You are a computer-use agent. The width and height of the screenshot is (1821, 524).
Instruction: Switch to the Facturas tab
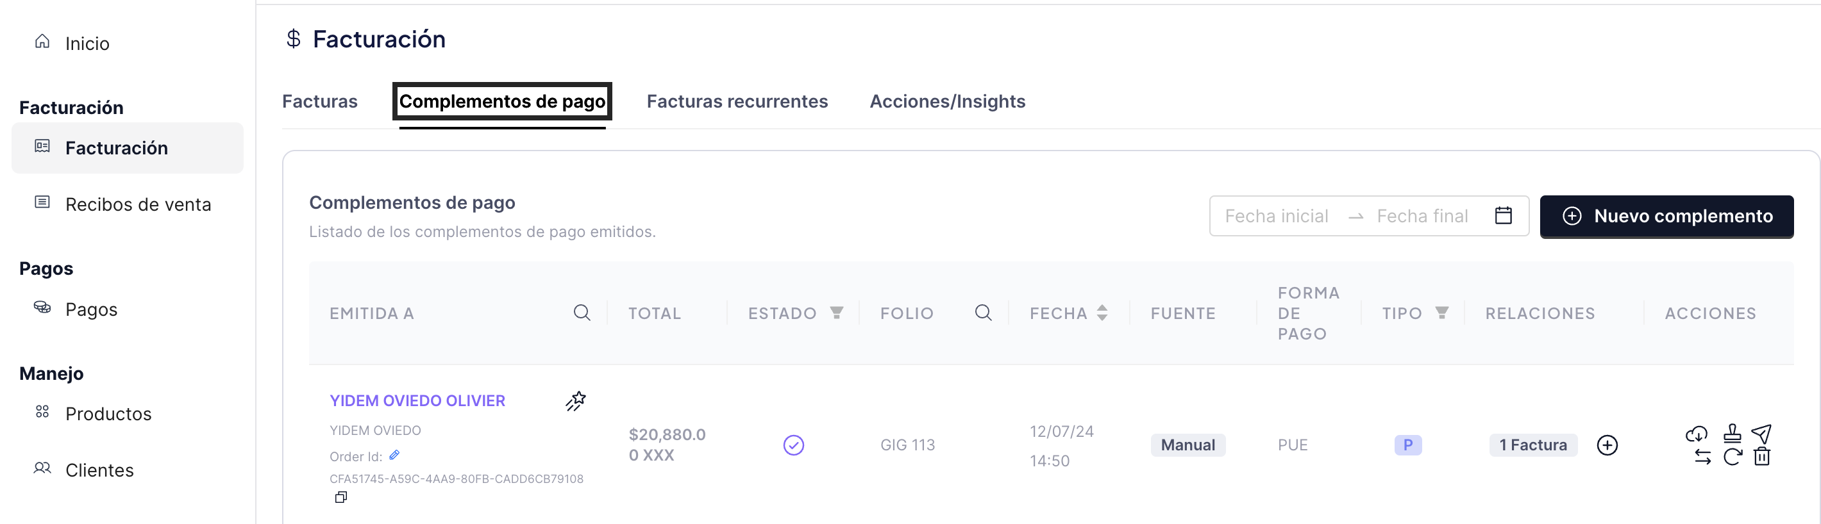[319, 102]
